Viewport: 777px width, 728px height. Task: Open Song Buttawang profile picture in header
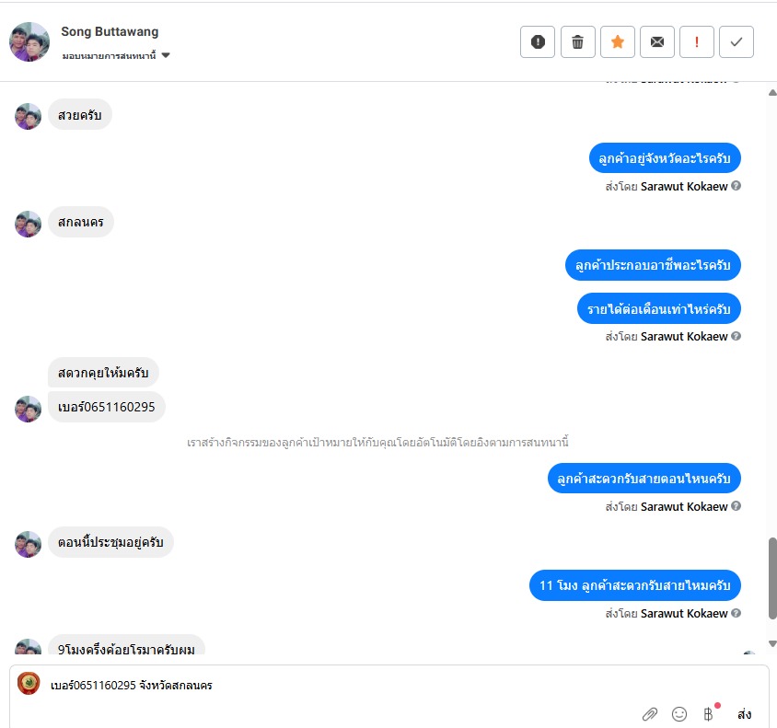[29, 41]
